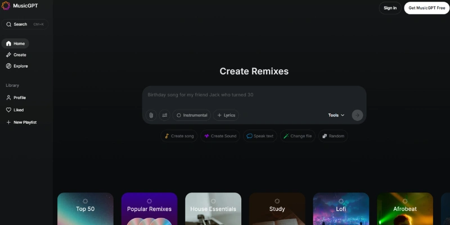Image resolution: width=450 pixels, height=225 pixels.
Task: Click the dice icon on Random
Action: (325, 136)
